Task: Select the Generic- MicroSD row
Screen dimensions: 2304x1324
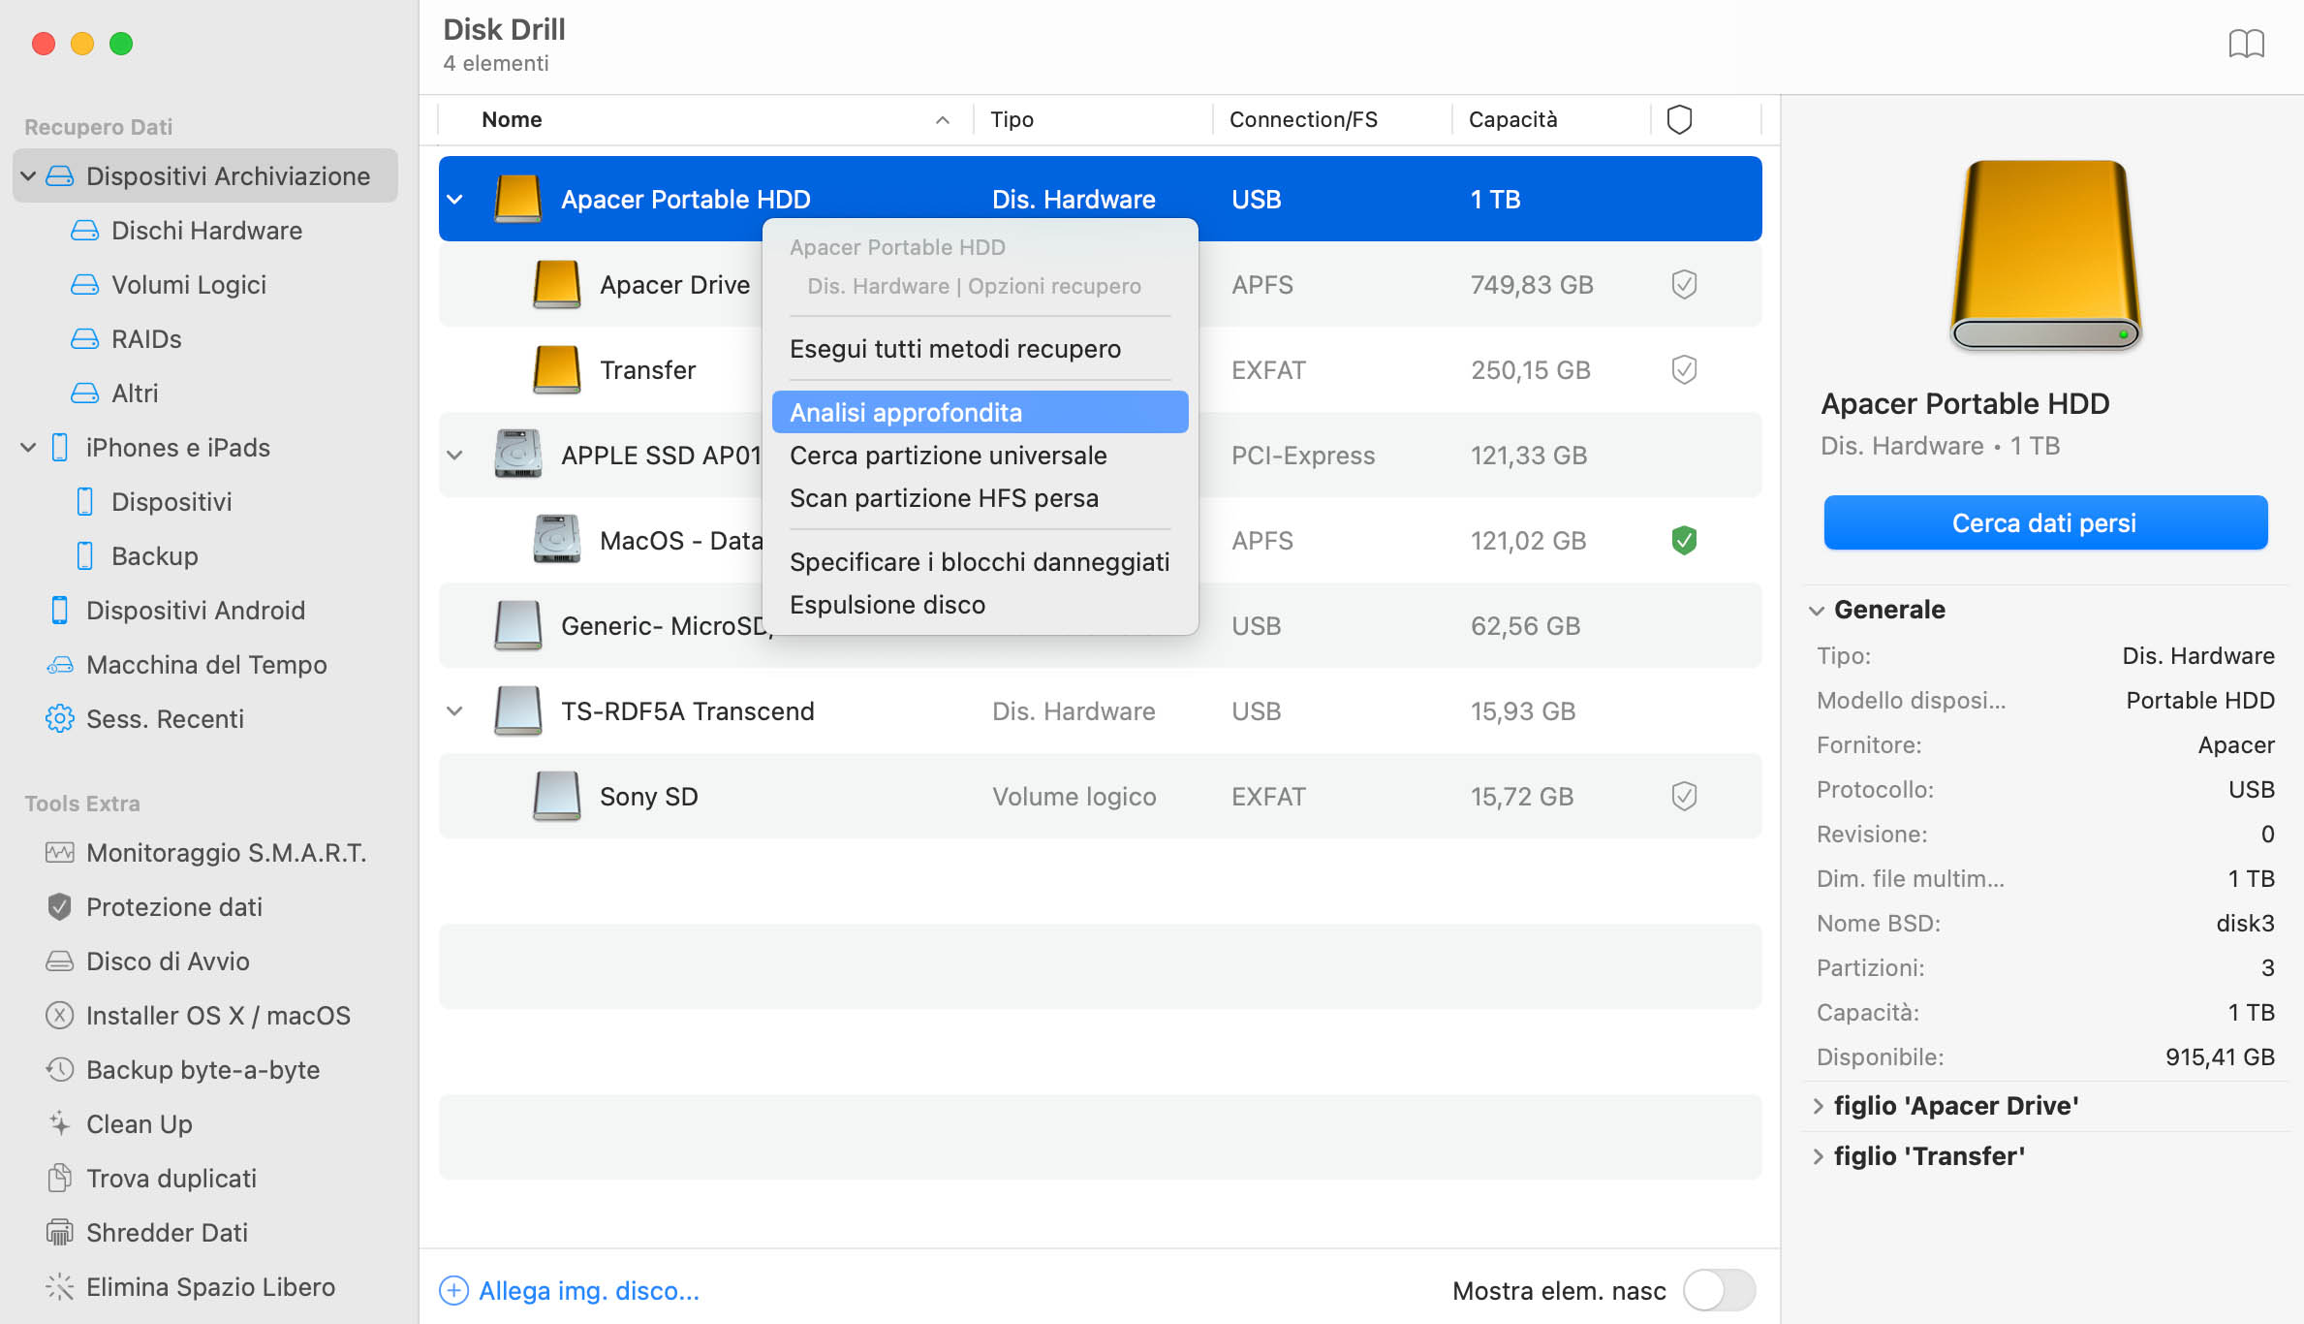Action: 1100,625
